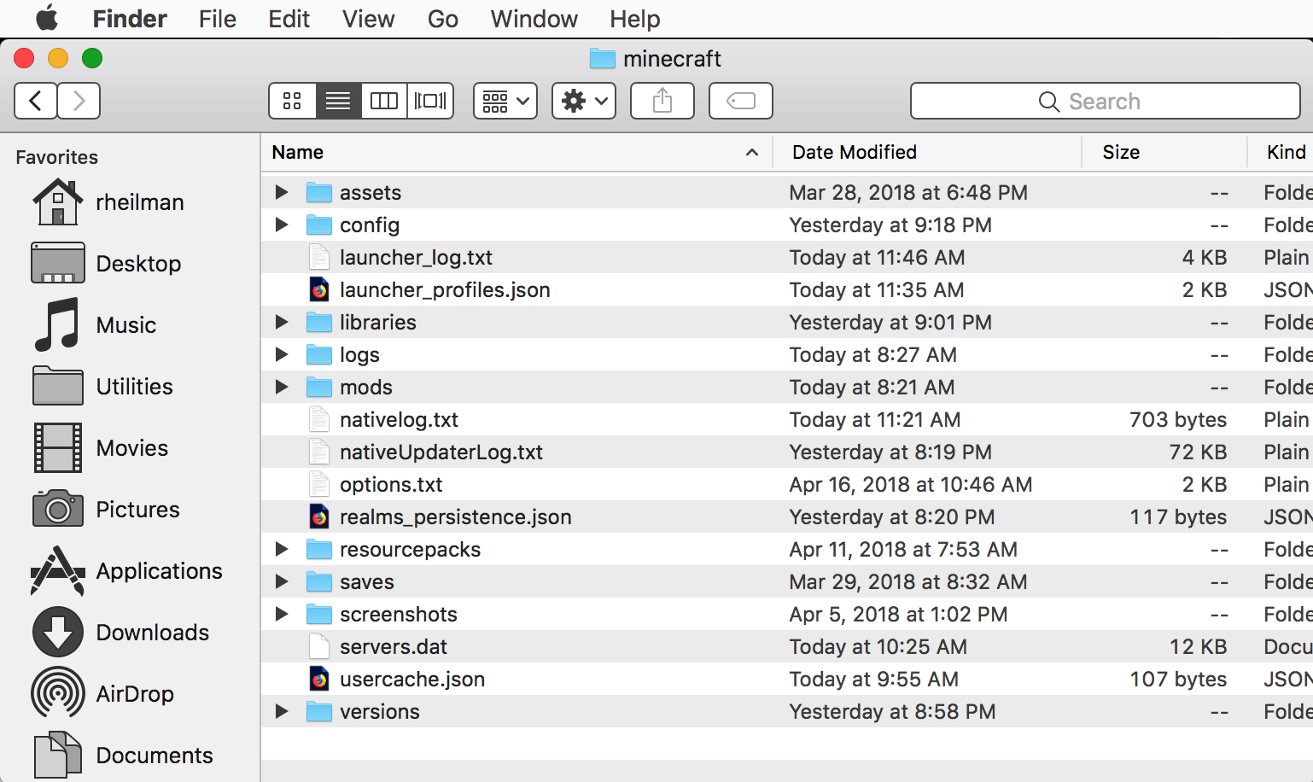This screenshot has width=1313, height=782.
Task: Open rheilman home in sidebar
Action: (108, 202)
